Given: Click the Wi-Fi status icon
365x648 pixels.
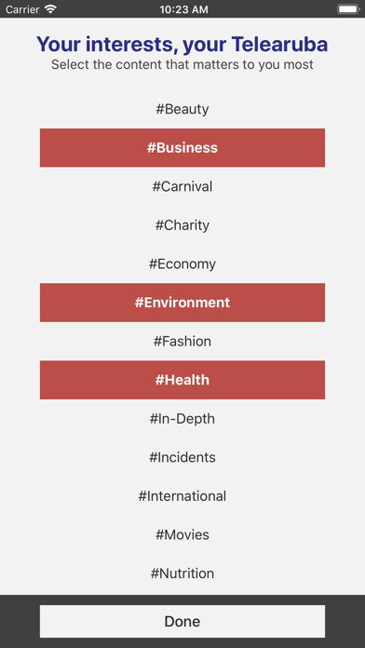Looking at the screenshot, I should pos(50,9).
